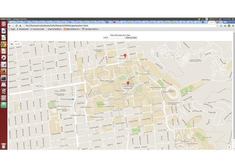Click The Greek Theatre map label

point(145,74)
